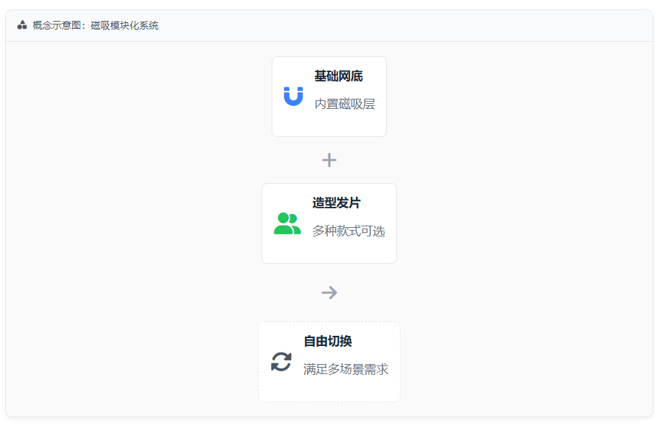Click the 自由切换 heading
The image size is (660, 426).
(328, 342)
